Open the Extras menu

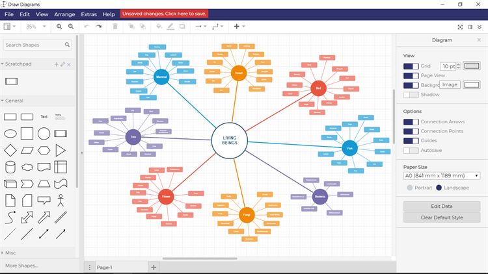tap(88, 14)
